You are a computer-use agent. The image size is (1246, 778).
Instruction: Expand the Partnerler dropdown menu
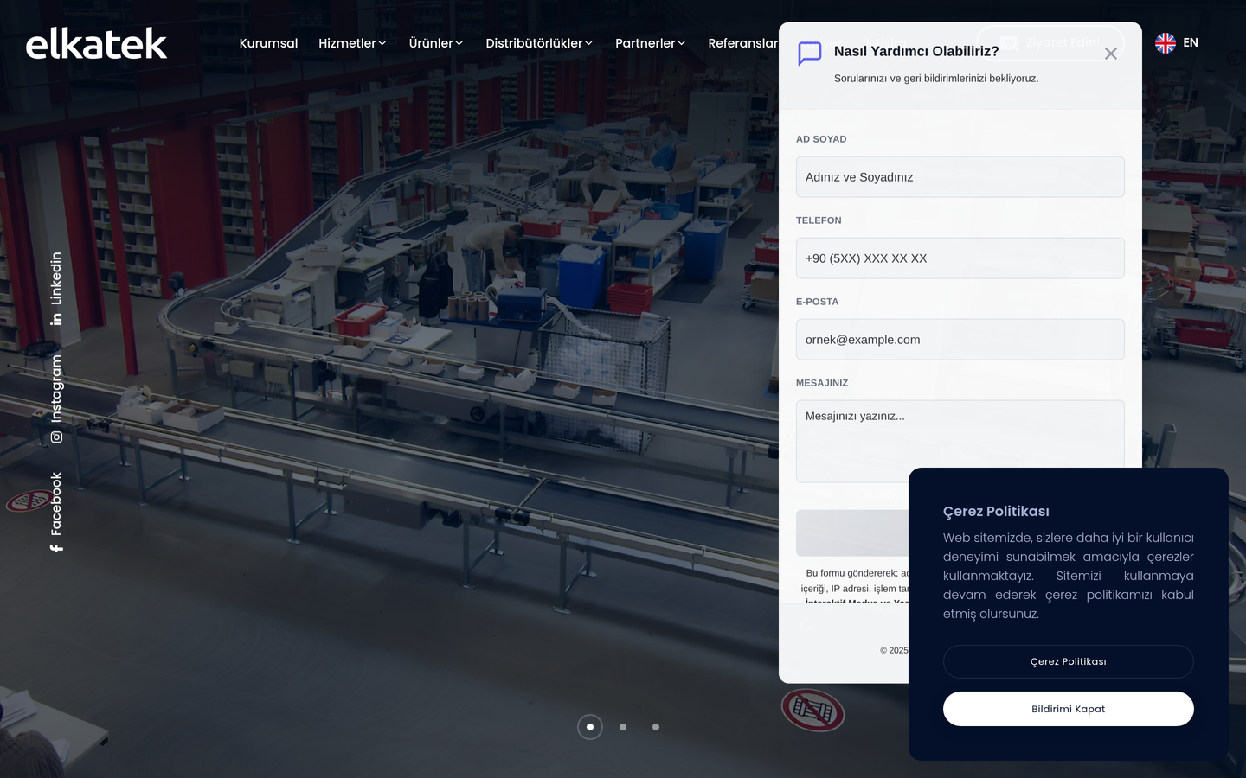(x=651, y=43)
